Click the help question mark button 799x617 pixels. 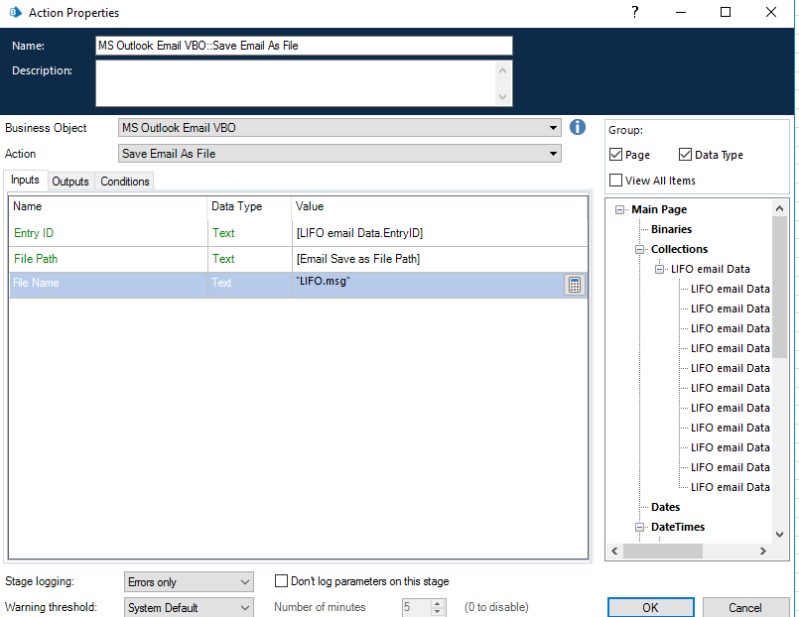coord(634,13)
